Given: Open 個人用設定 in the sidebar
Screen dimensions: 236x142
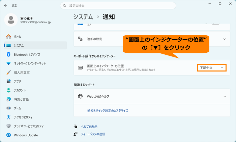Looking at the screenshot, I should coord(35,73).
